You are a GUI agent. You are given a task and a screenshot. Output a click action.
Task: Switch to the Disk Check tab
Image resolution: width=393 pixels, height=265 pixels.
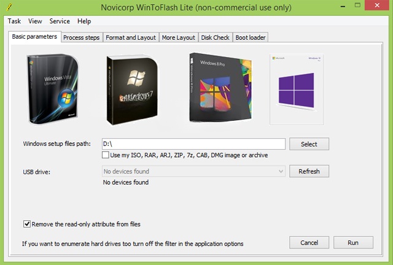tap(216, 37)
